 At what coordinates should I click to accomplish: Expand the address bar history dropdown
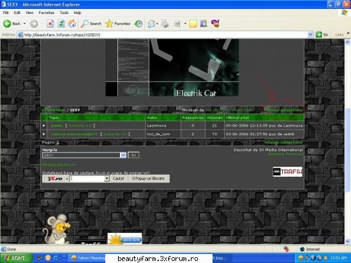[x=310, y=34]
